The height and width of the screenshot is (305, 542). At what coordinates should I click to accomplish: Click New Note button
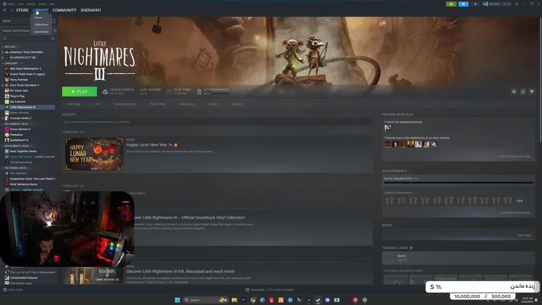pyautogui.click(x=524, y=235)
